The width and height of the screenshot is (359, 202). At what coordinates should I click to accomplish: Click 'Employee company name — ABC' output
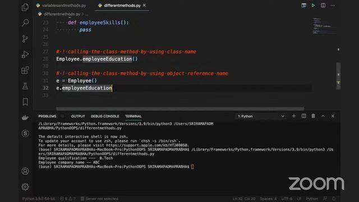click(x=69, y=162)
